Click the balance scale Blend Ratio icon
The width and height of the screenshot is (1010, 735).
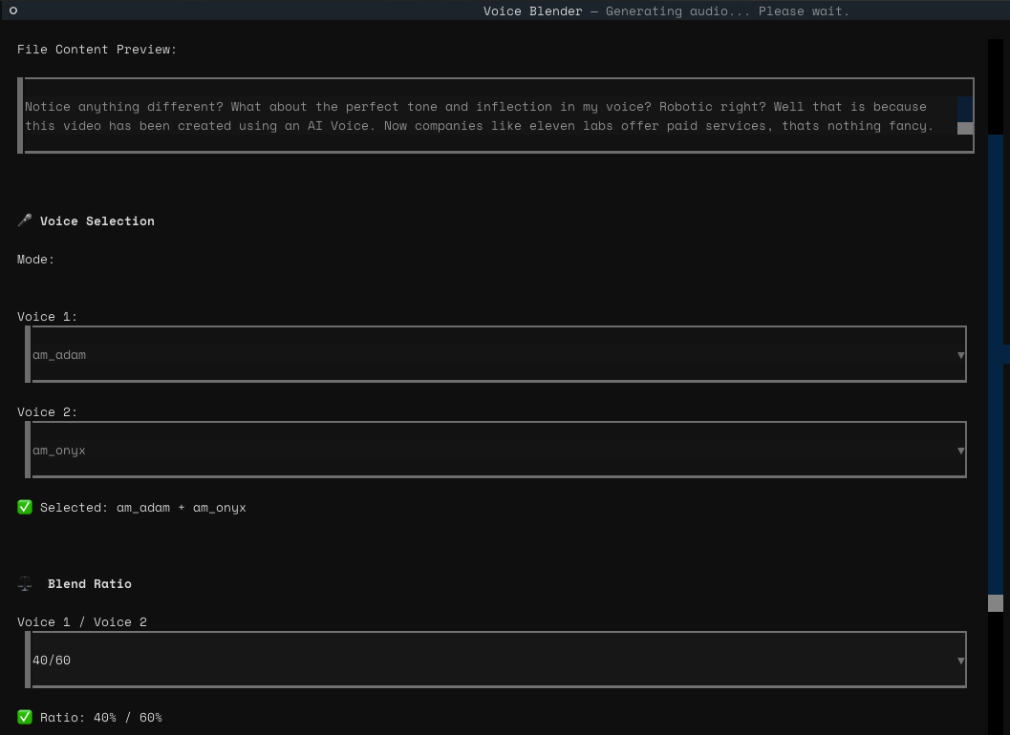coord(25,582)
